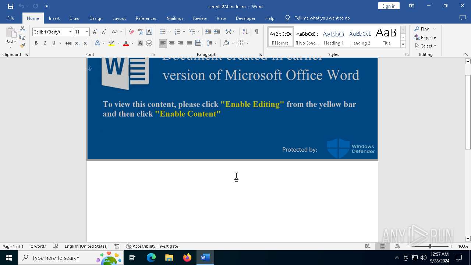The height and width of the screenshot is (265, 471).
Task: Click the Paste clipboard icon
Action: (x=11, y=33)
